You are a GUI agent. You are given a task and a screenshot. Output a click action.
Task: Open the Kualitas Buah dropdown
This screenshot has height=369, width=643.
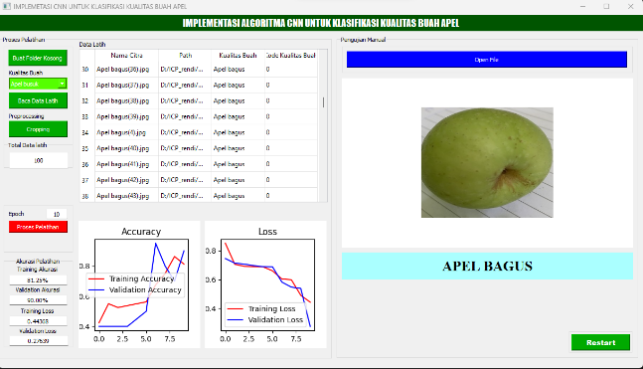click(x=38, y=84)
